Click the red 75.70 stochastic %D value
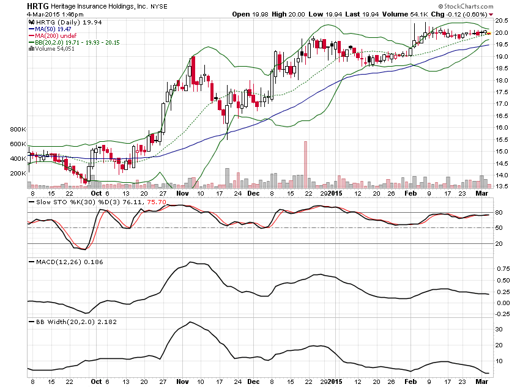This screenshot has width=520, height=387. point(157,202)
